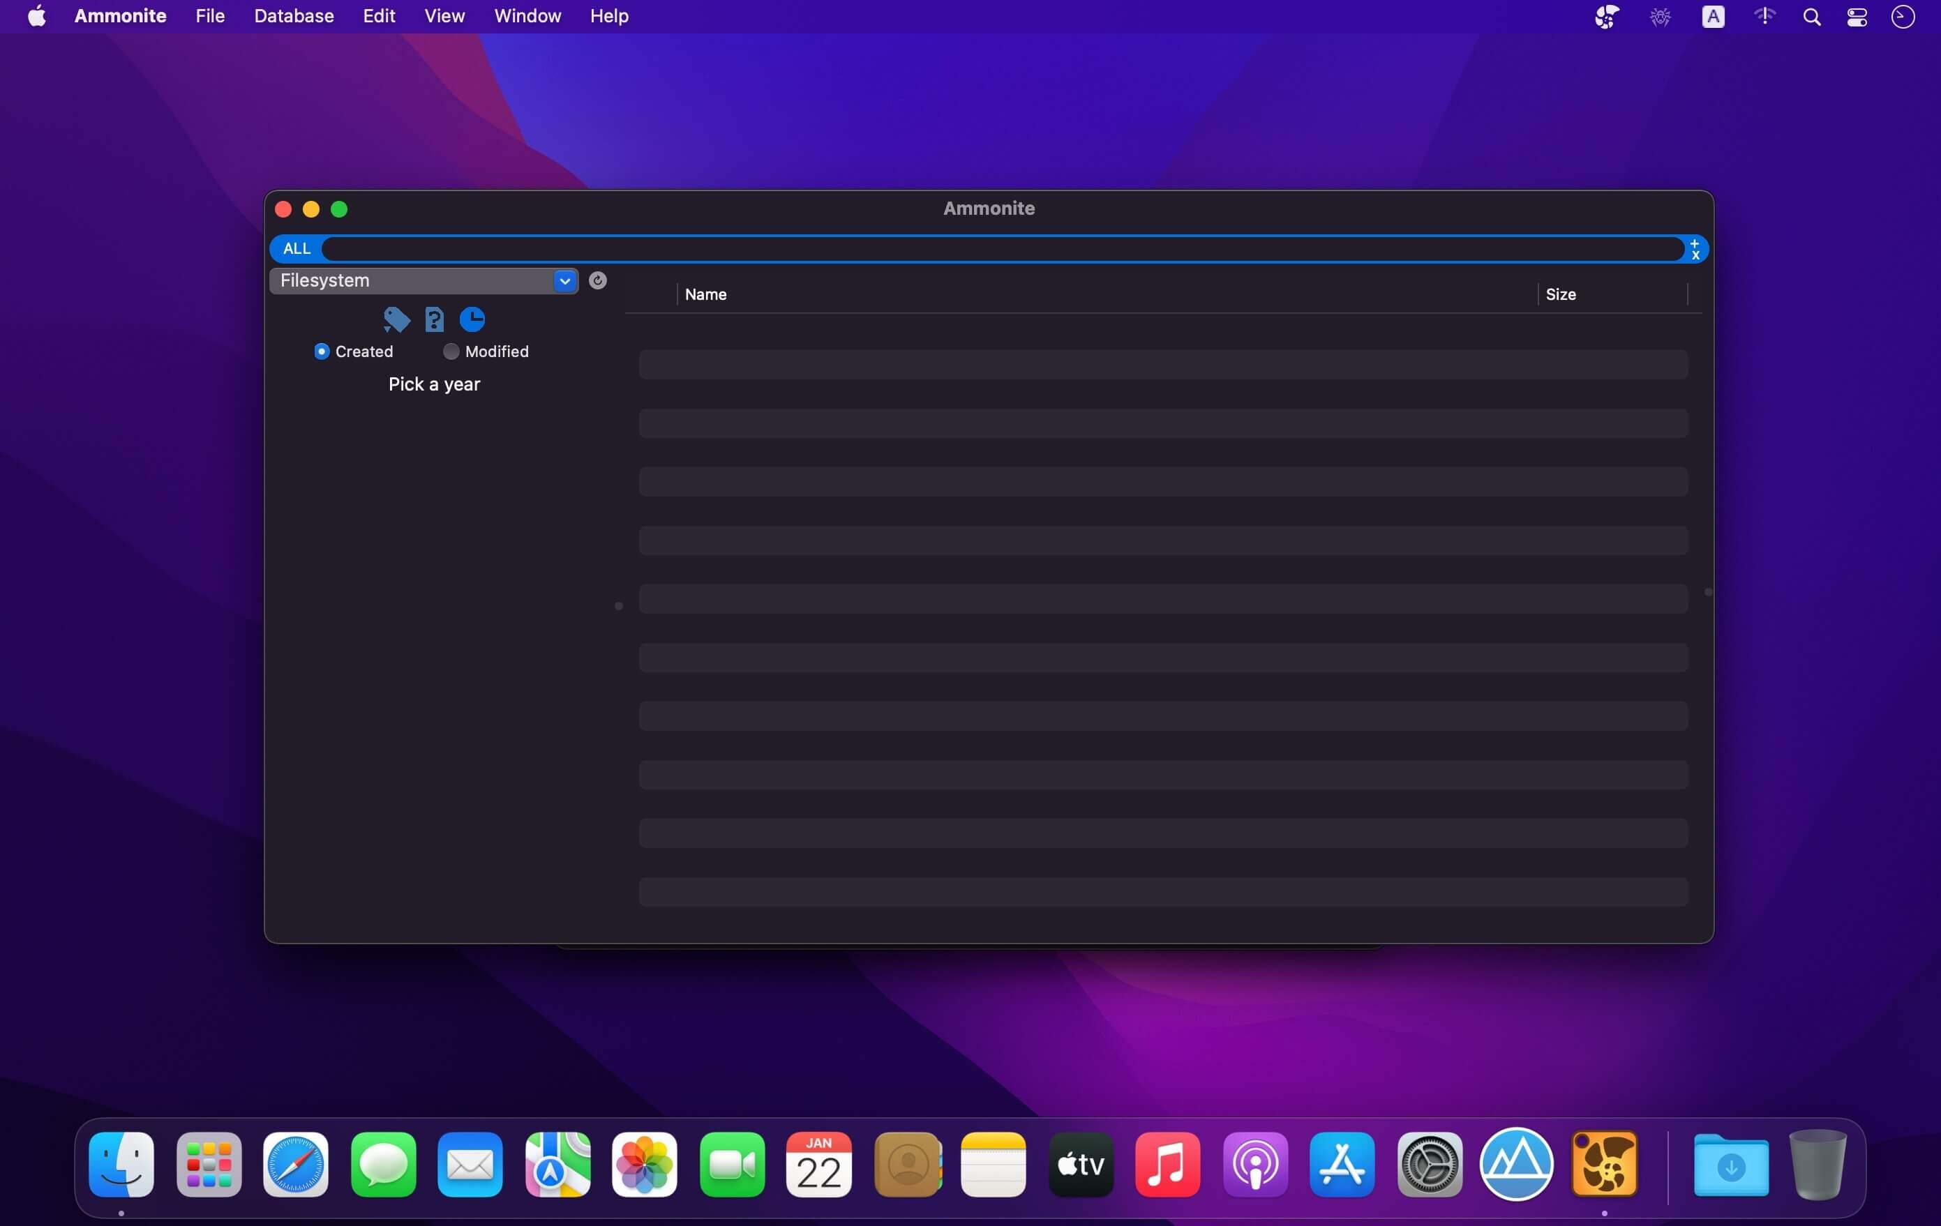This screenshot has width=1941, height=1226.
Task: Click the ALL filter pill
Action: click(297, 248)
